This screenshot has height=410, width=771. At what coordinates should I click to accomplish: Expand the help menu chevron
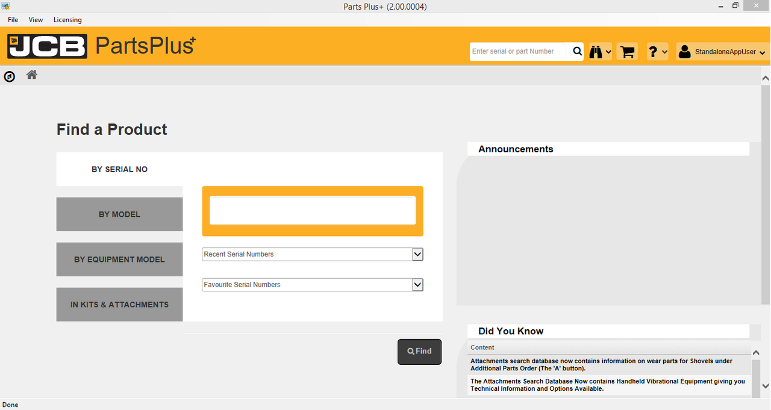point(664,52)
